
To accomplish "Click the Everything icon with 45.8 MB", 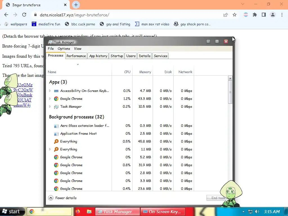I will point(56,141).
